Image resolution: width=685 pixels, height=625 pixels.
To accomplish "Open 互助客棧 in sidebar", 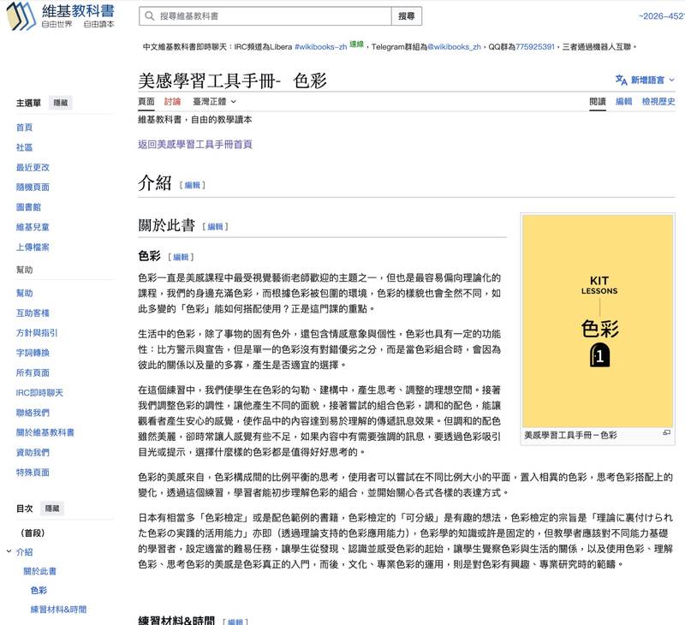I will click(x=33, y=313).
